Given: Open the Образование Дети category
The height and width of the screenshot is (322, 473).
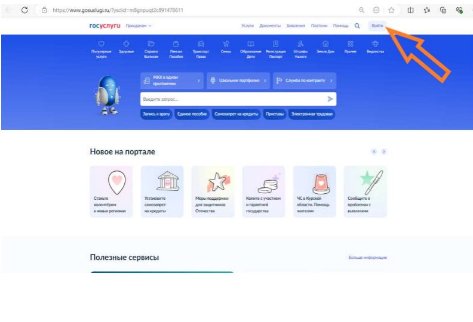Looking at the screenshot, I should (251, 49).
